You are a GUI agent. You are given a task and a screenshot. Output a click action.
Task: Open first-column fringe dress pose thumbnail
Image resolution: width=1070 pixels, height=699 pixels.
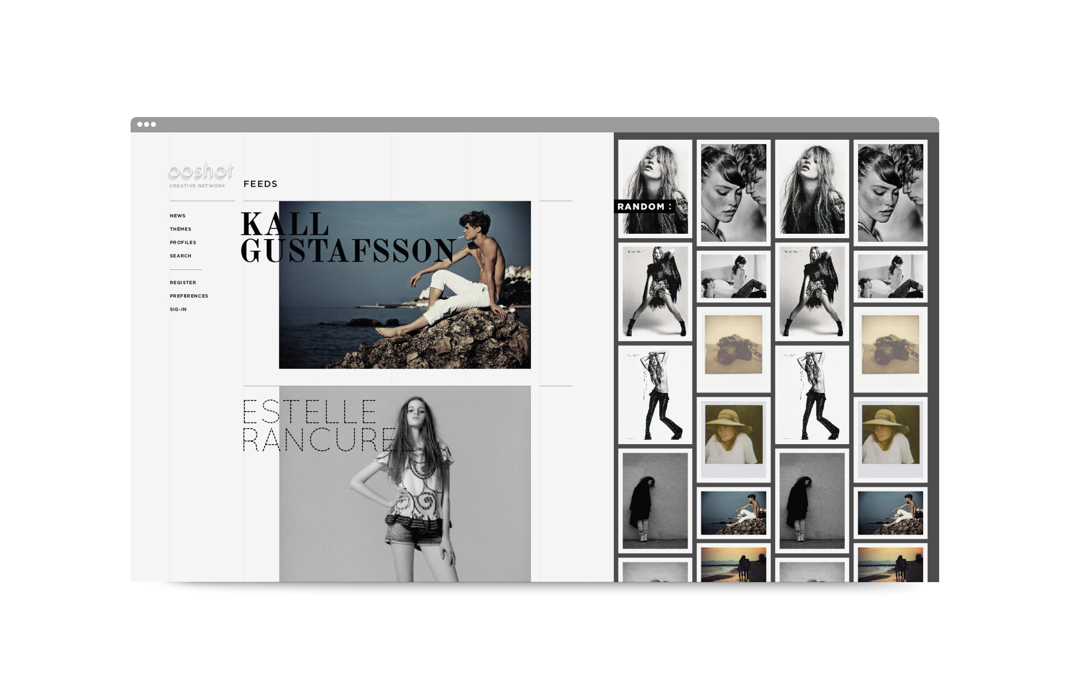click(655, 291)
